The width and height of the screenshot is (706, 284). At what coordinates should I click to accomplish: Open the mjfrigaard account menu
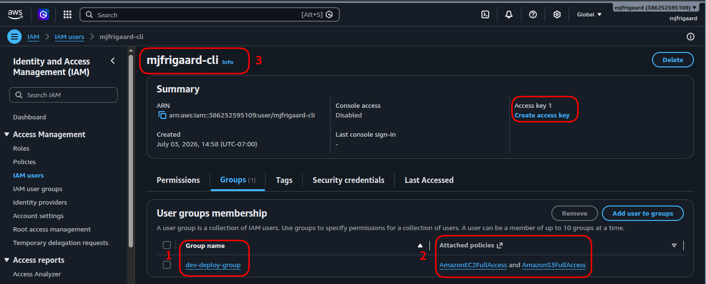(x=656, y=8)
